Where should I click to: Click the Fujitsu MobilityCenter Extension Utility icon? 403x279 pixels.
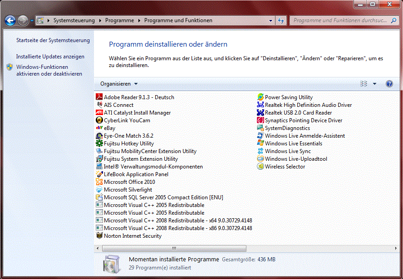(x=99, y=151)
